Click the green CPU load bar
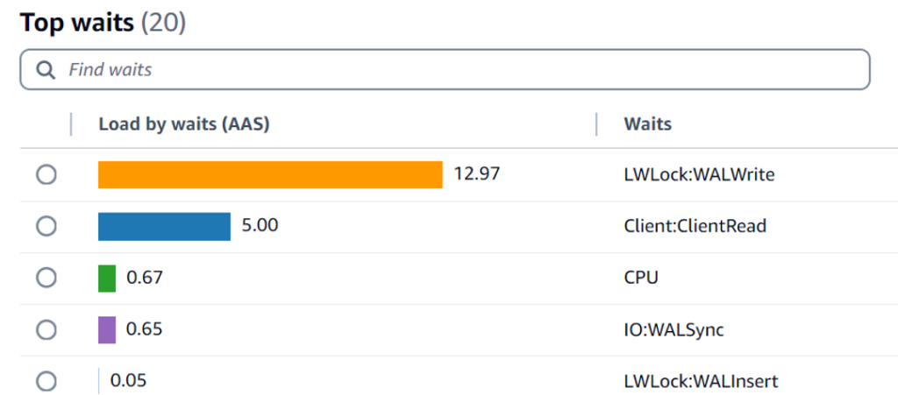Screen dimensions: 898x395 pos(107,278)
